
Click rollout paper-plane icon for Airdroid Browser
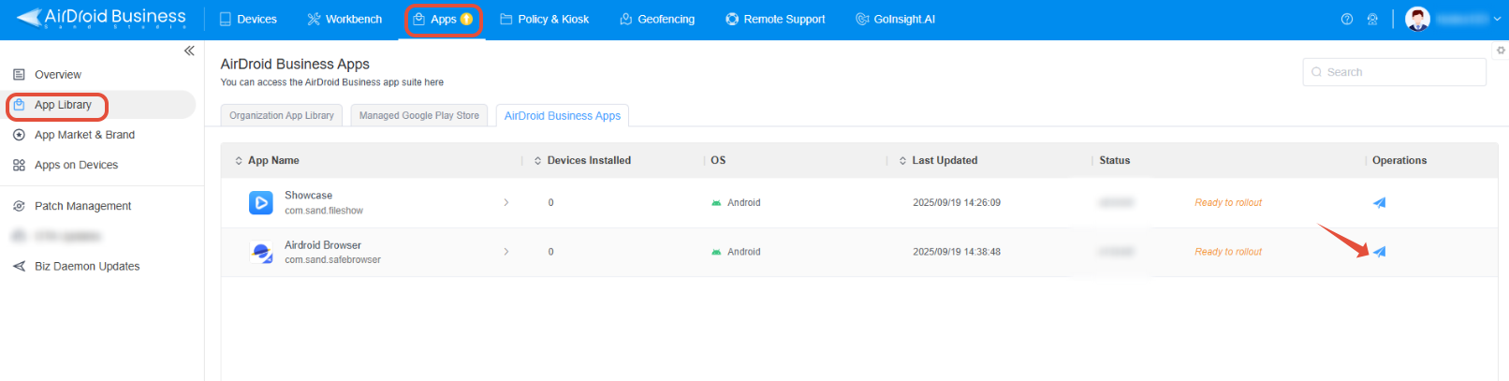pos(1380,252)
